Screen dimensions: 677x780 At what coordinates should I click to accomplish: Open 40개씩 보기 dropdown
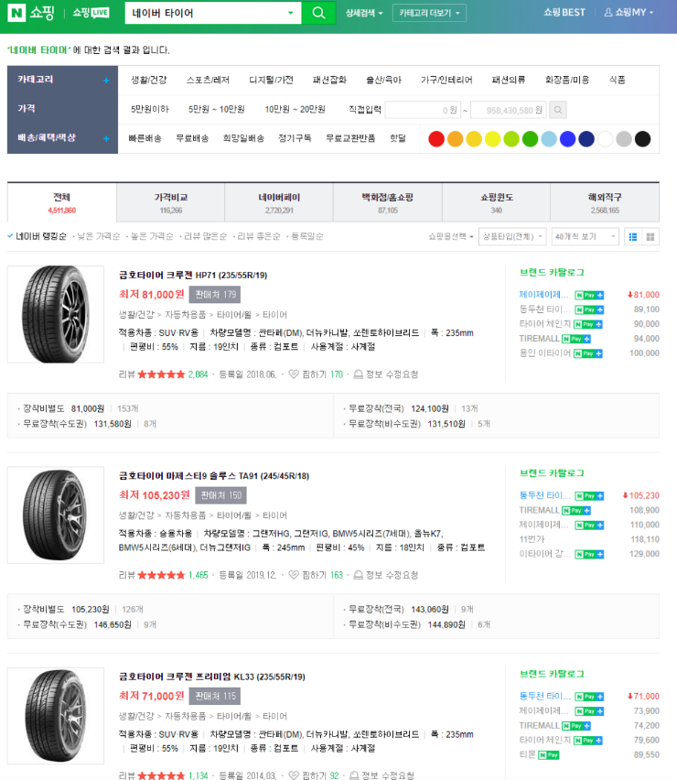585,237
